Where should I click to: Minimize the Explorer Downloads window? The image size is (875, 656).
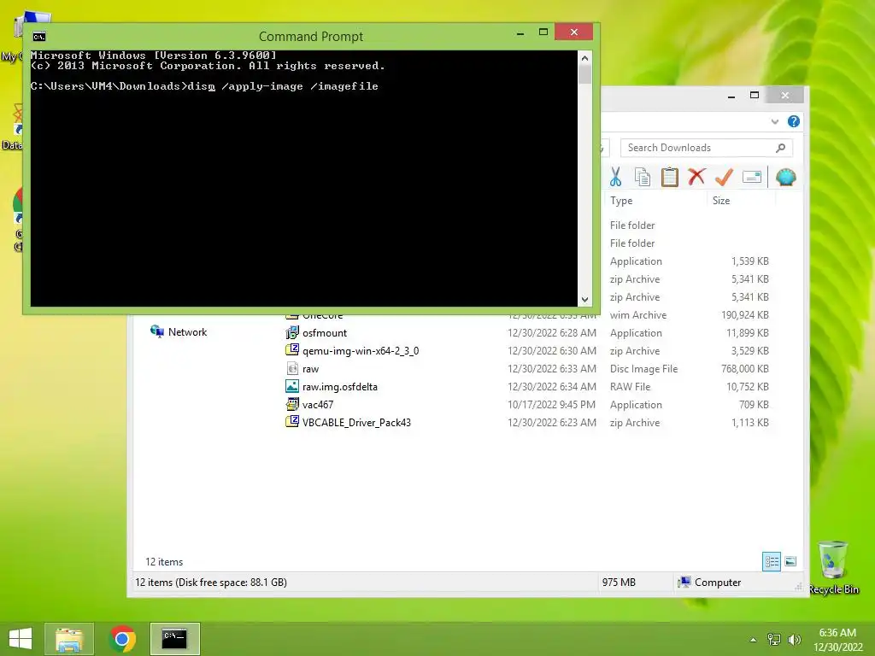coord(731,96)
